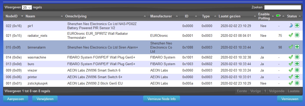Click description Shenzhen Neo Electronics Siren Alarm+
This screenshot has width=305, height=106.
102,47
